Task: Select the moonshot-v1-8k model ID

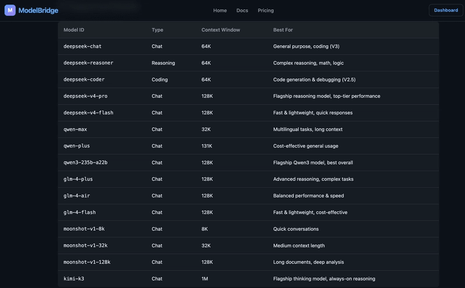Action: 84,229
